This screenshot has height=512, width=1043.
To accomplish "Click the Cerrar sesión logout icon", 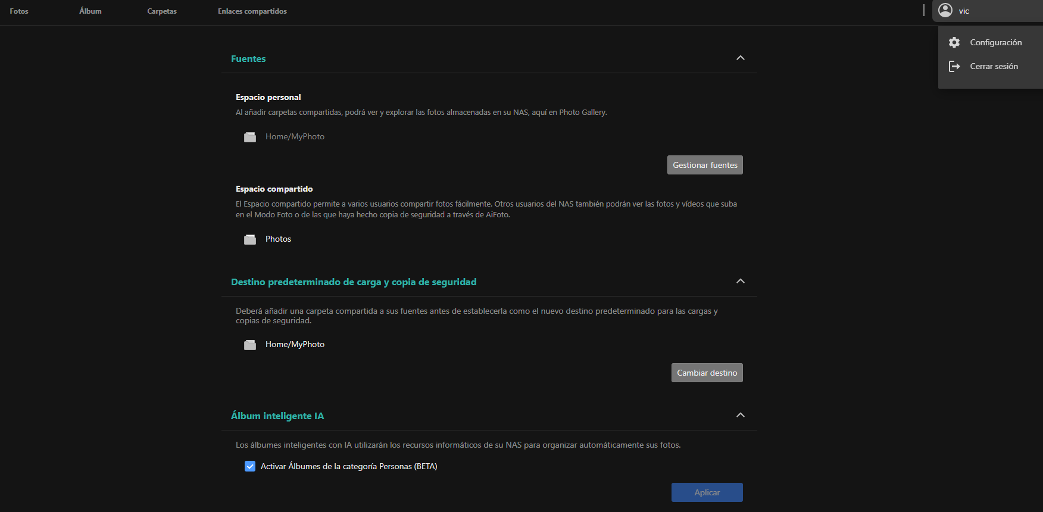I will 954,67.
